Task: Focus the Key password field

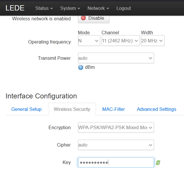Action: pos(116,163)
